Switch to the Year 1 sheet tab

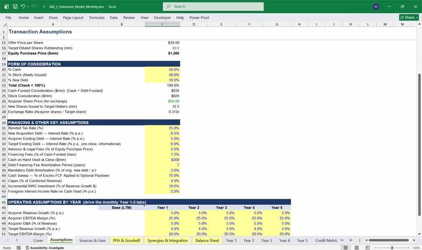[x=231, y=240]
